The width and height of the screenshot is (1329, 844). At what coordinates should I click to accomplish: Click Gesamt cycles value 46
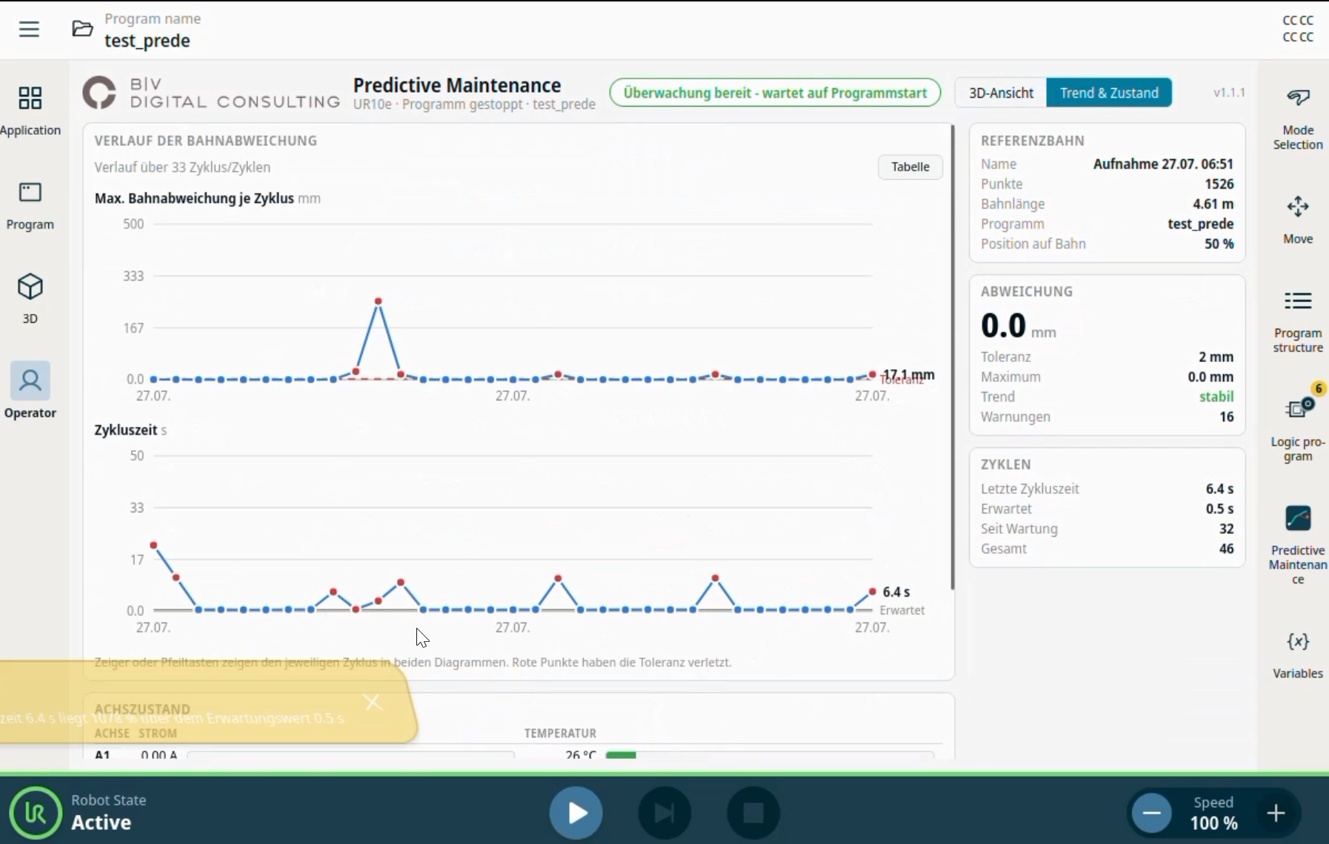[x=1227, y=549]
